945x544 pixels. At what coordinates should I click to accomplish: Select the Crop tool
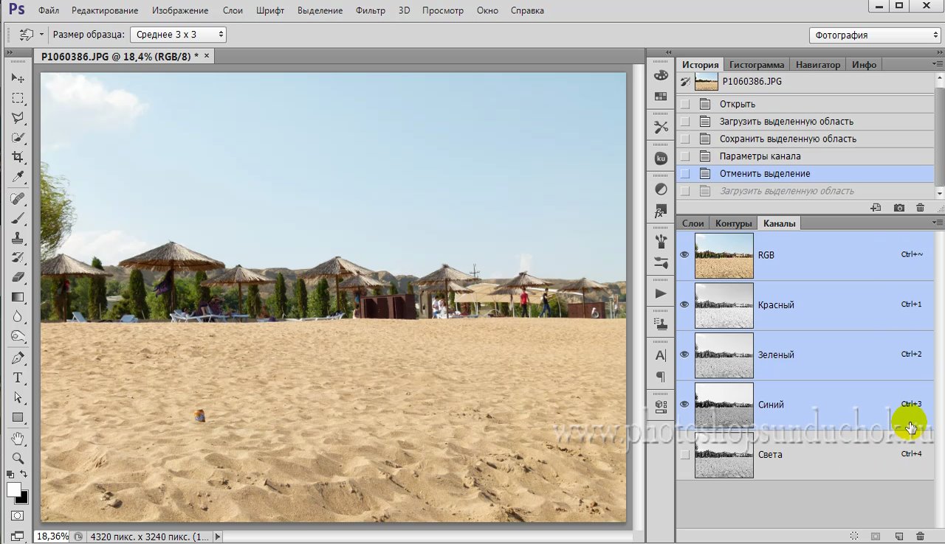18,157
